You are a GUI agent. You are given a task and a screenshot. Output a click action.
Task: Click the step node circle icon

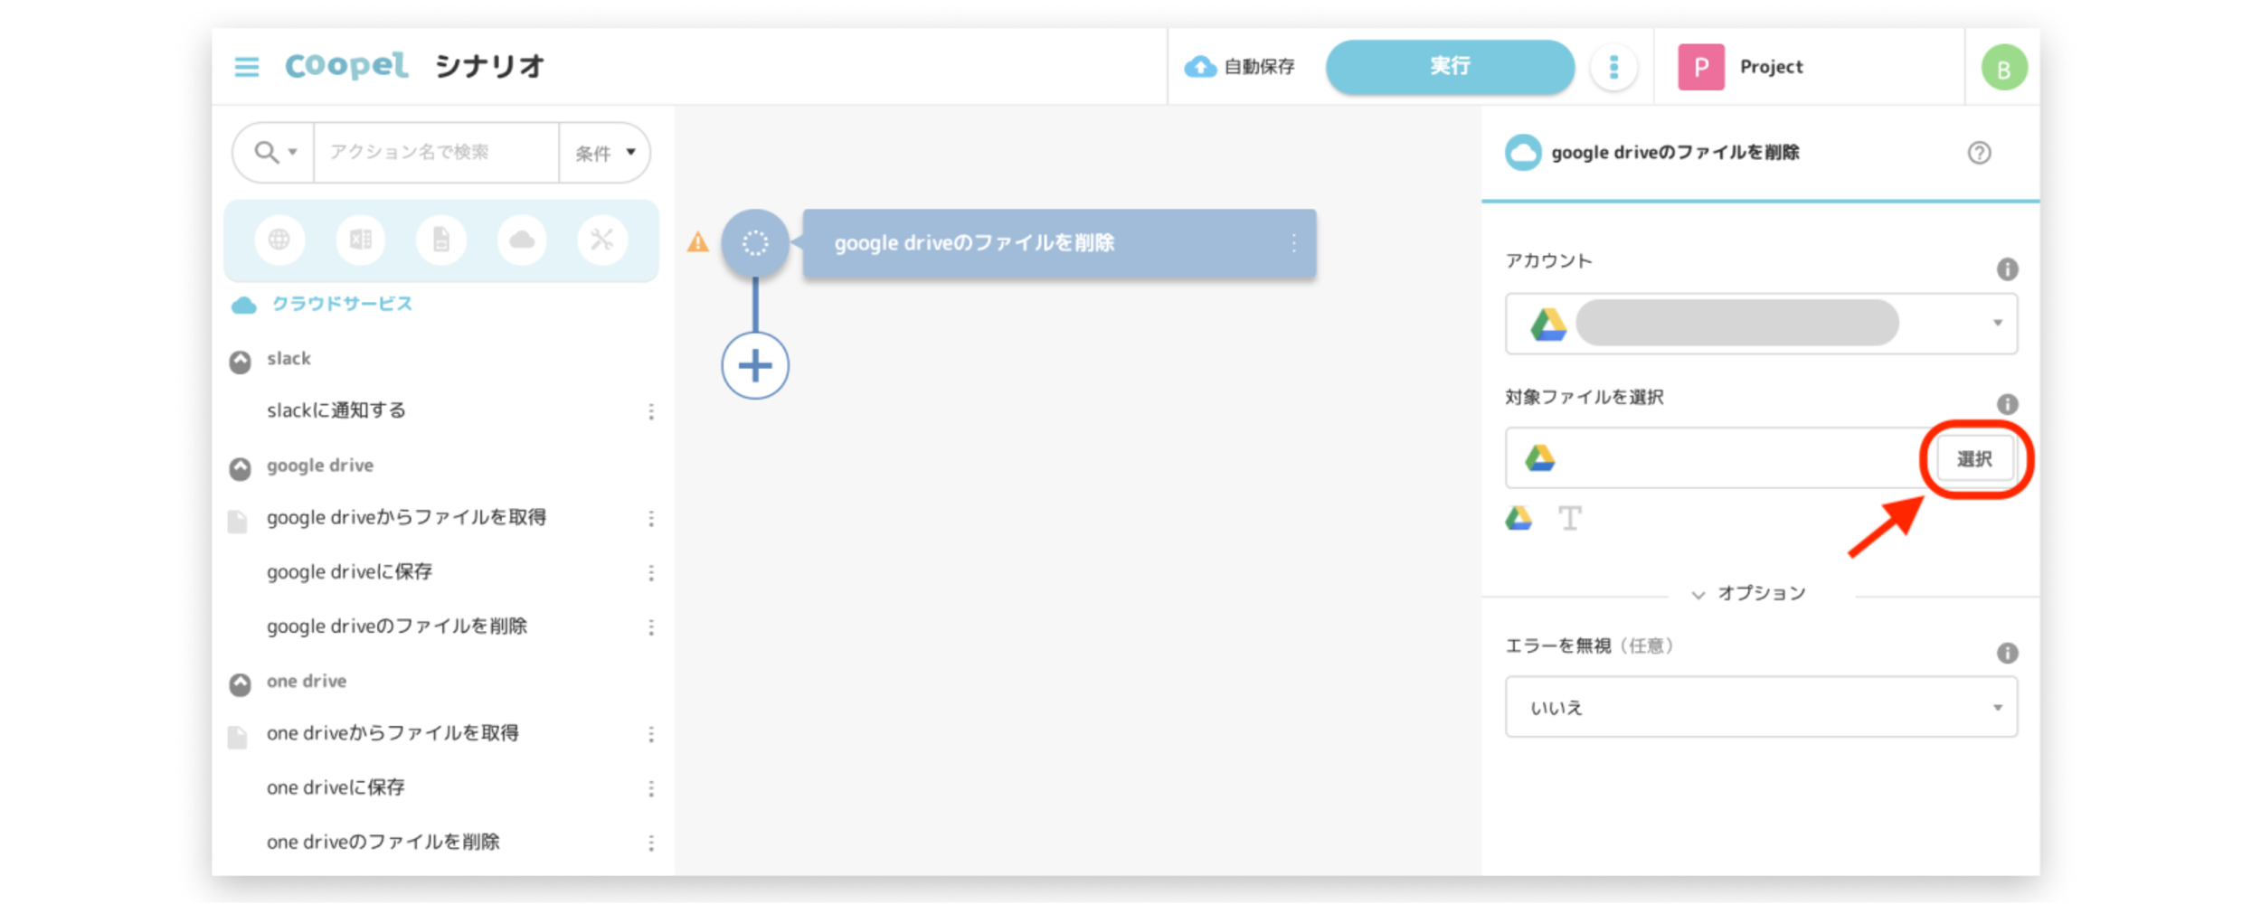point(755,242)
